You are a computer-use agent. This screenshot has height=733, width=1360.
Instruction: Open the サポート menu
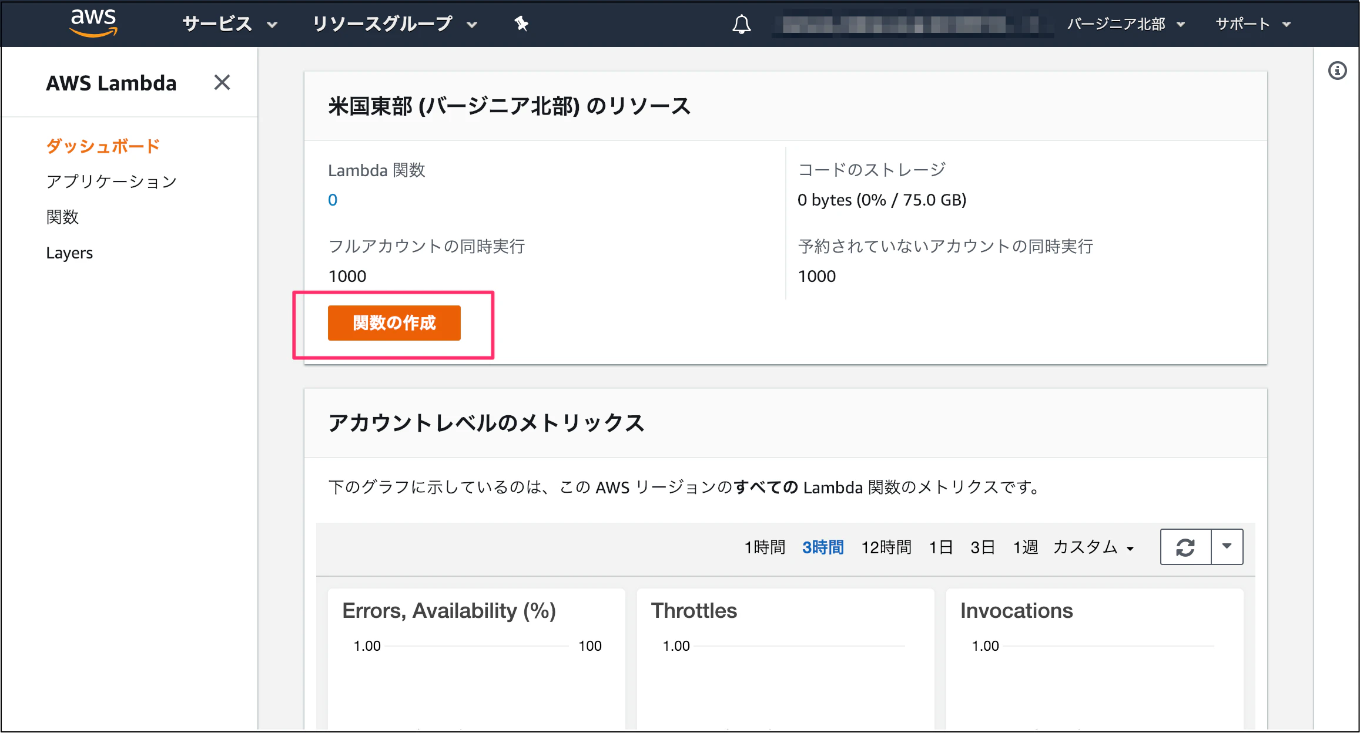pos(1252,24)
